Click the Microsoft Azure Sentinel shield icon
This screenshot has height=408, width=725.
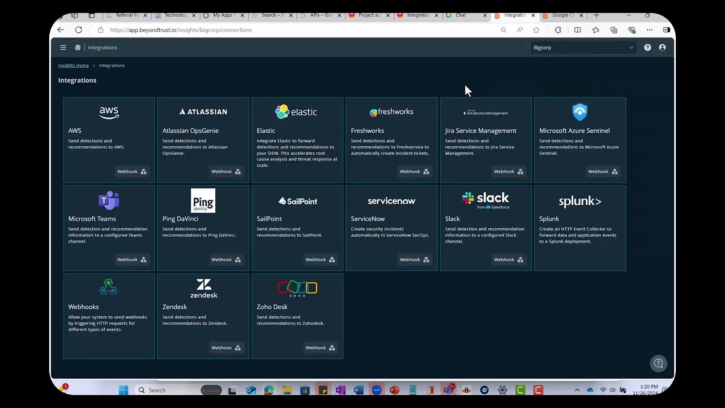579,112
